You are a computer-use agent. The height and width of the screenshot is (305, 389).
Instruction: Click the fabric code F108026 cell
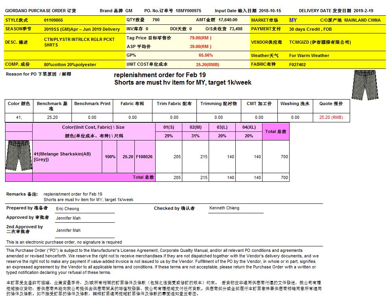coord(144,157)
